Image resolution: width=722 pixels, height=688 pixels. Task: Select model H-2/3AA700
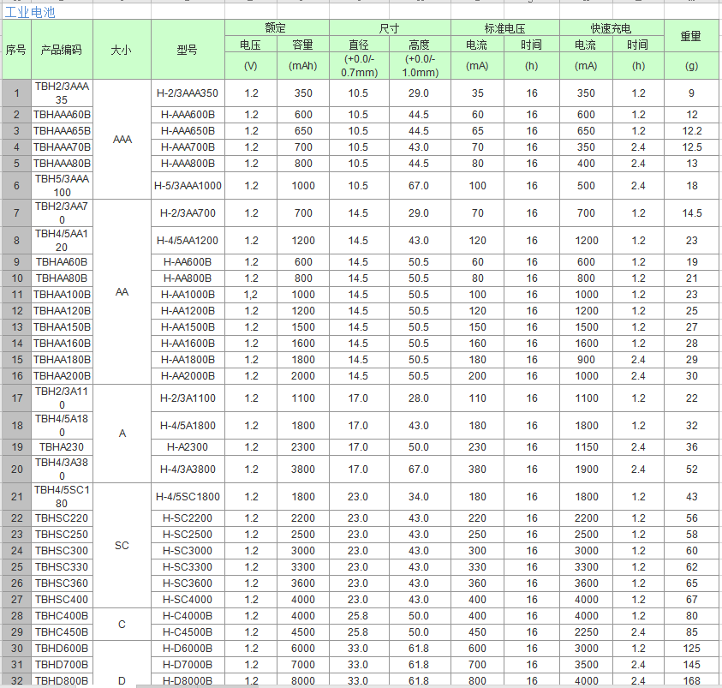coord(188,213)
